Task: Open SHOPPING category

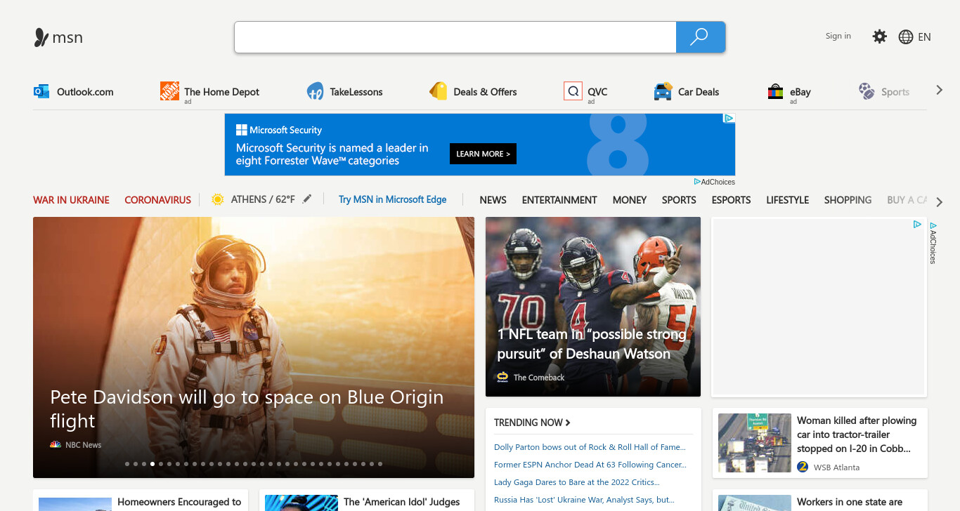Action: click(x=848, y=200)
